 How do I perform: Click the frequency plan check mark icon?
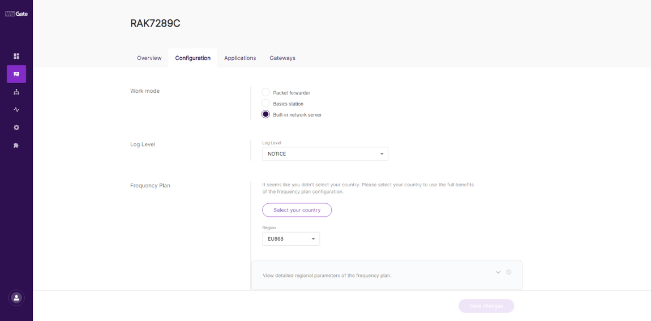point(508,272)
